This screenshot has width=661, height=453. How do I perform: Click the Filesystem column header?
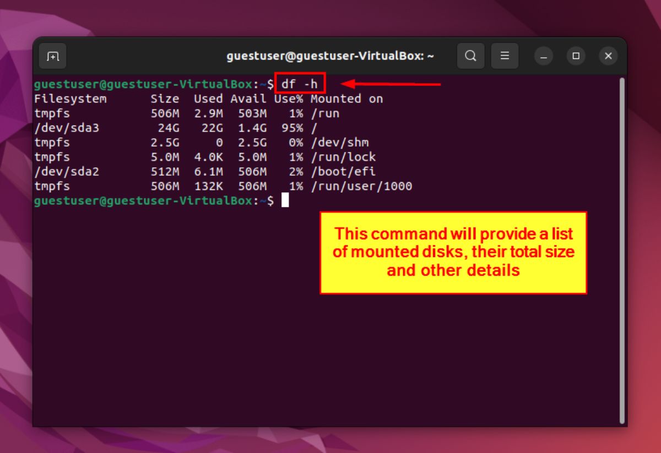[x=70, y=99]
